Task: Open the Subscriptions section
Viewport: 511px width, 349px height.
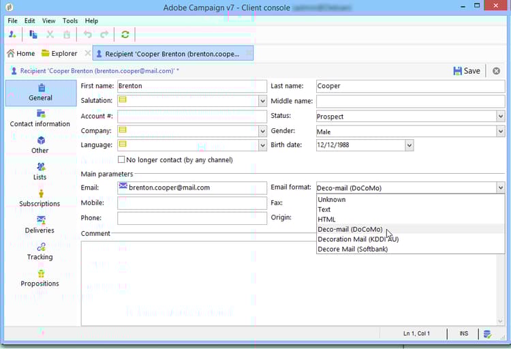Action: point(40,198)
